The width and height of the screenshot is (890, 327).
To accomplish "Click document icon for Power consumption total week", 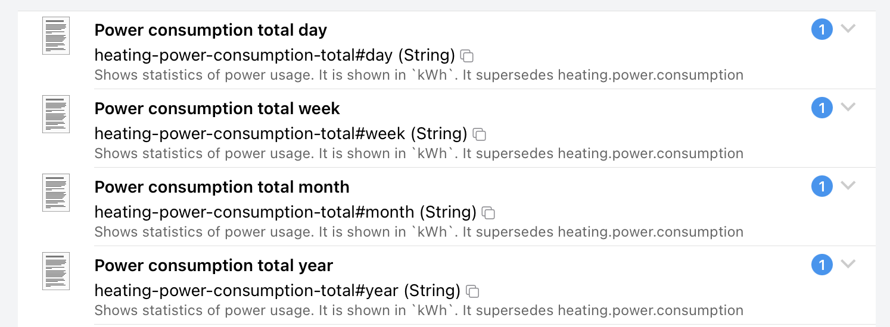I will click(56, 114).
